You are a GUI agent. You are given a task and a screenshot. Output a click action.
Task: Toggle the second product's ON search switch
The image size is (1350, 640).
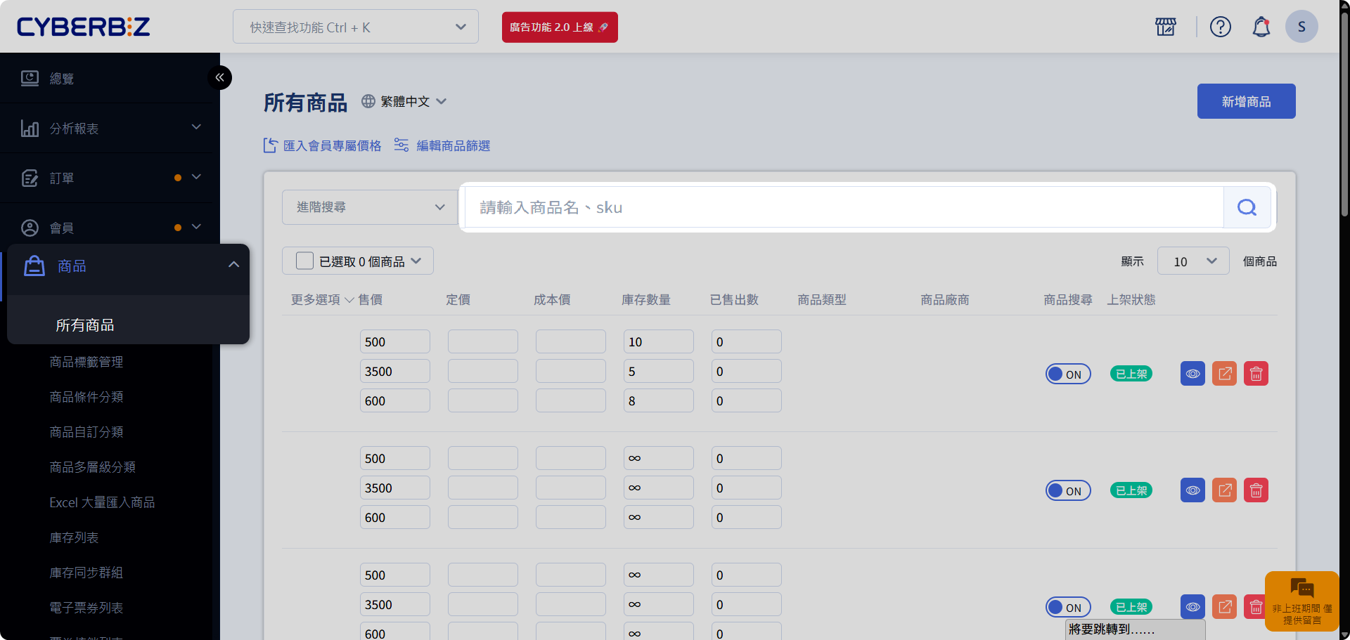click(x=1067, y=490)
